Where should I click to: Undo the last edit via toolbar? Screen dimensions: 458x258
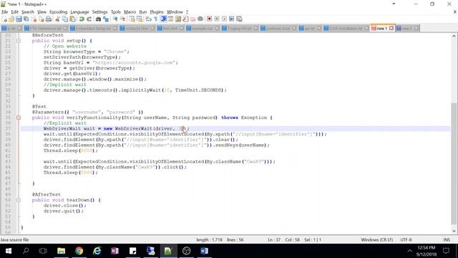click(x=82, y=19)
